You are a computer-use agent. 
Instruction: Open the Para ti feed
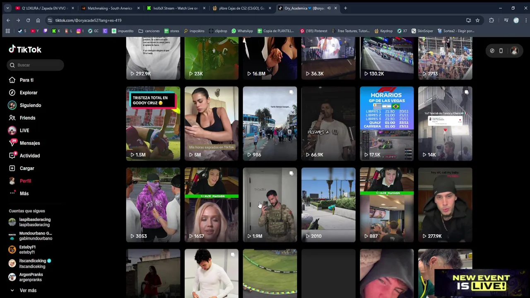pyautogui.click(x=26, y=80)
